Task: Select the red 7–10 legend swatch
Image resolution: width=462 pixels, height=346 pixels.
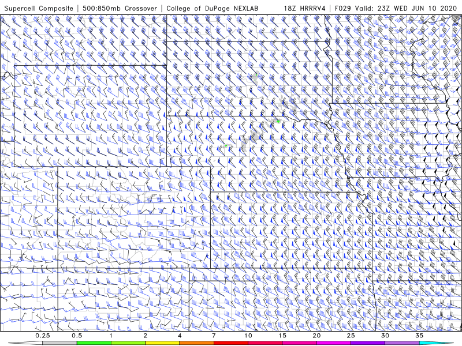Action: tap(231, 343)
